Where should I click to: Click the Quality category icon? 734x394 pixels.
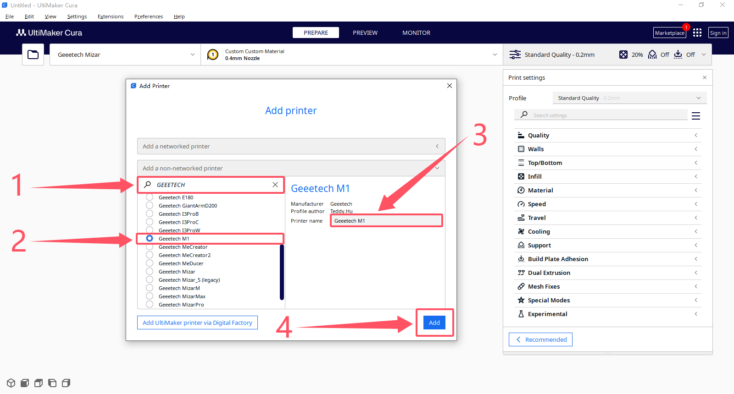pyautogui.click(x=521, y=135)
